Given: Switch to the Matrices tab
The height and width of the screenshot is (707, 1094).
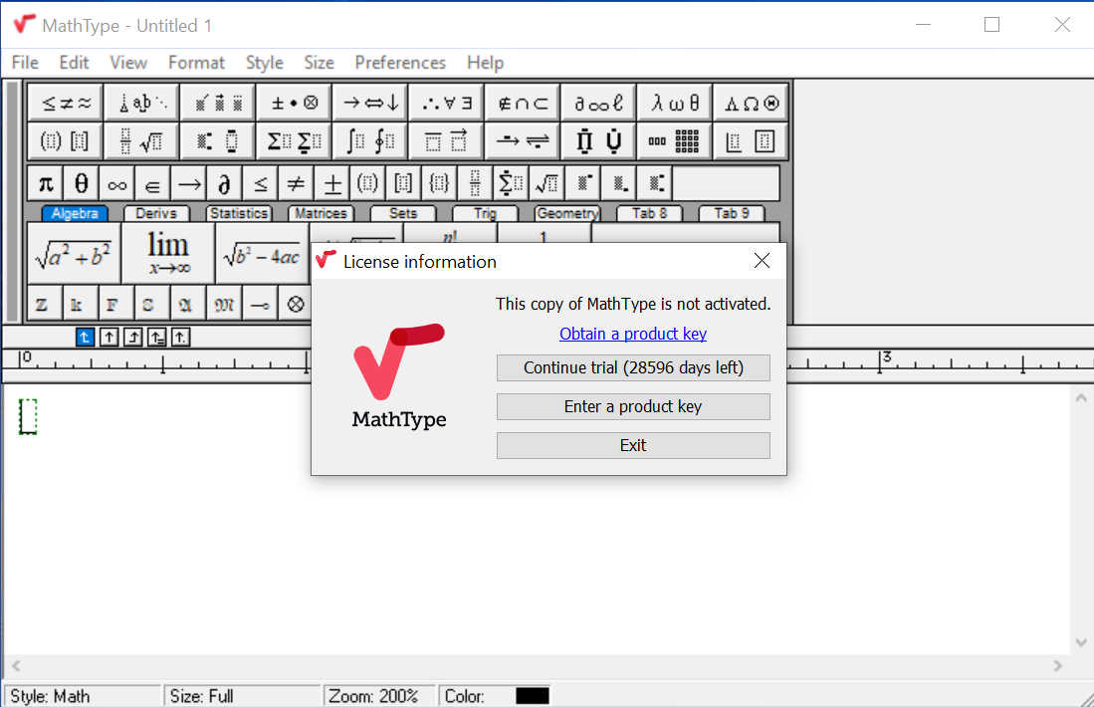Looking at the screenshot, I should click(x=321, y=213).
